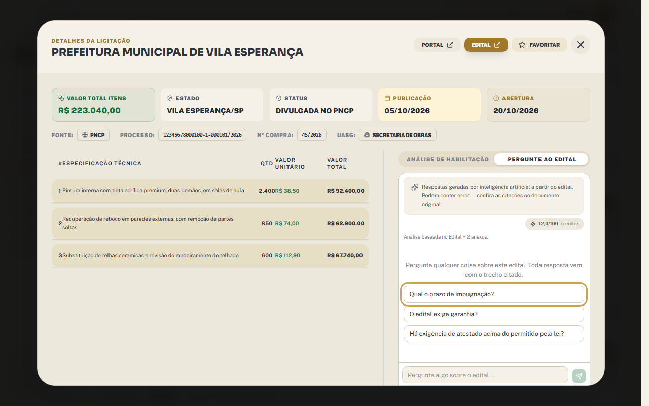
Task: Ask about atestado acima do permitido pela lei
Action: pyautogui.click(x=494, y=334)
